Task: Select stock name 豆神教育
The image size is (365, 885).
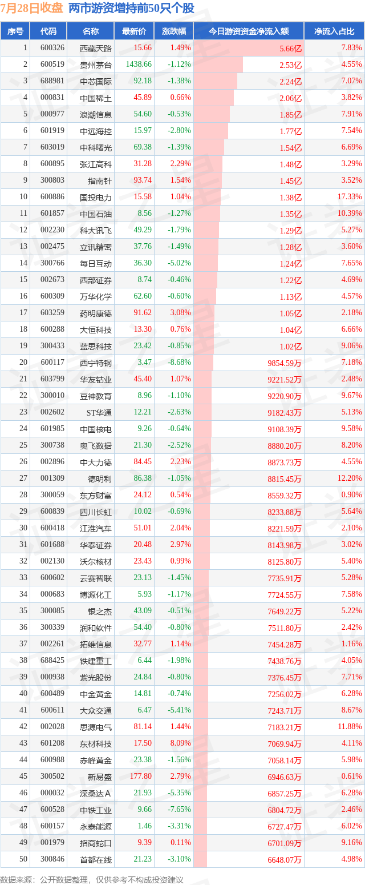Action: (96, 396)
